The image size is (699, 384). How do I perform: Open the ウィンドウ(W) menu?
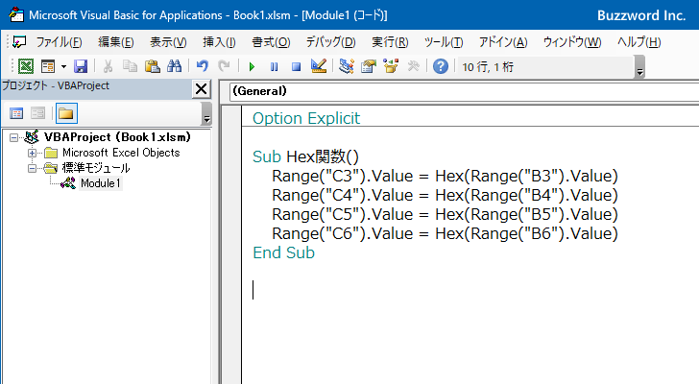click(x=572, y=42)
